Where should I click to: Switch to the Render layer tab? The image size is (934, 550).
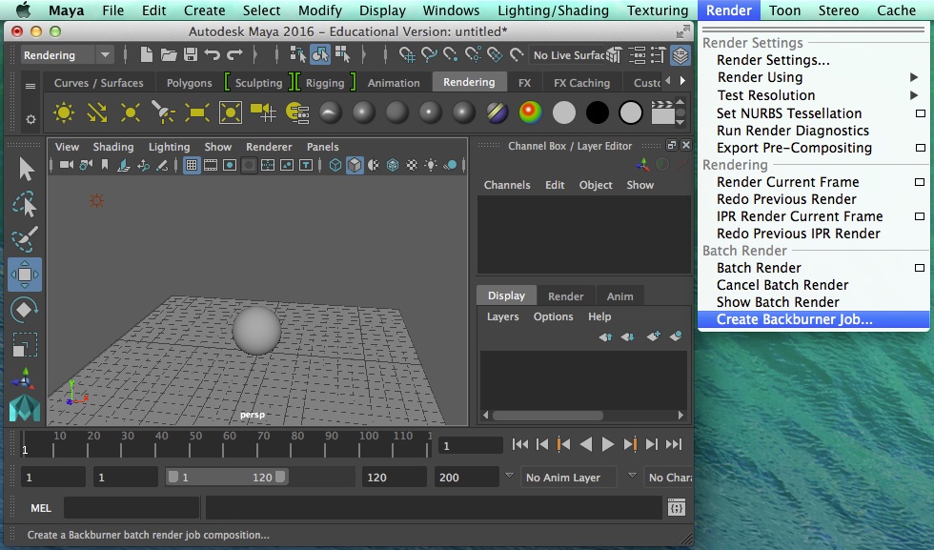(x=565, y=296)
